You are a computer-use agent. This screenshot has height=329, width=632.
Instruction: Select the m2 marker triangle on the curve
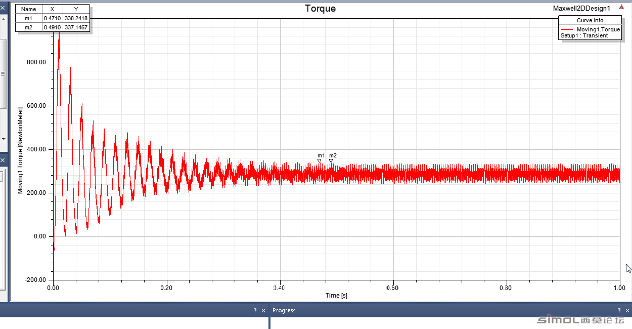(331, 161)
